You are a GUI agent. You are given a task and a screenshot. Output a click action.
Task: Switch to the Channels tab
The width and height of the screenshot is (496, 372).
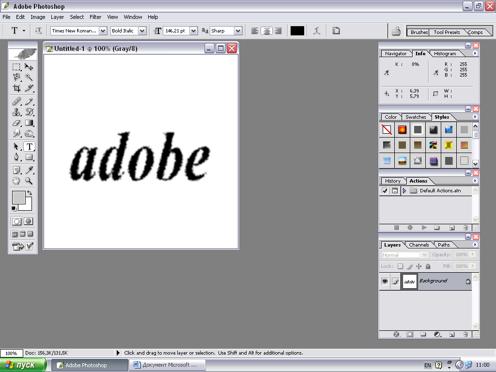coord(419,245)
